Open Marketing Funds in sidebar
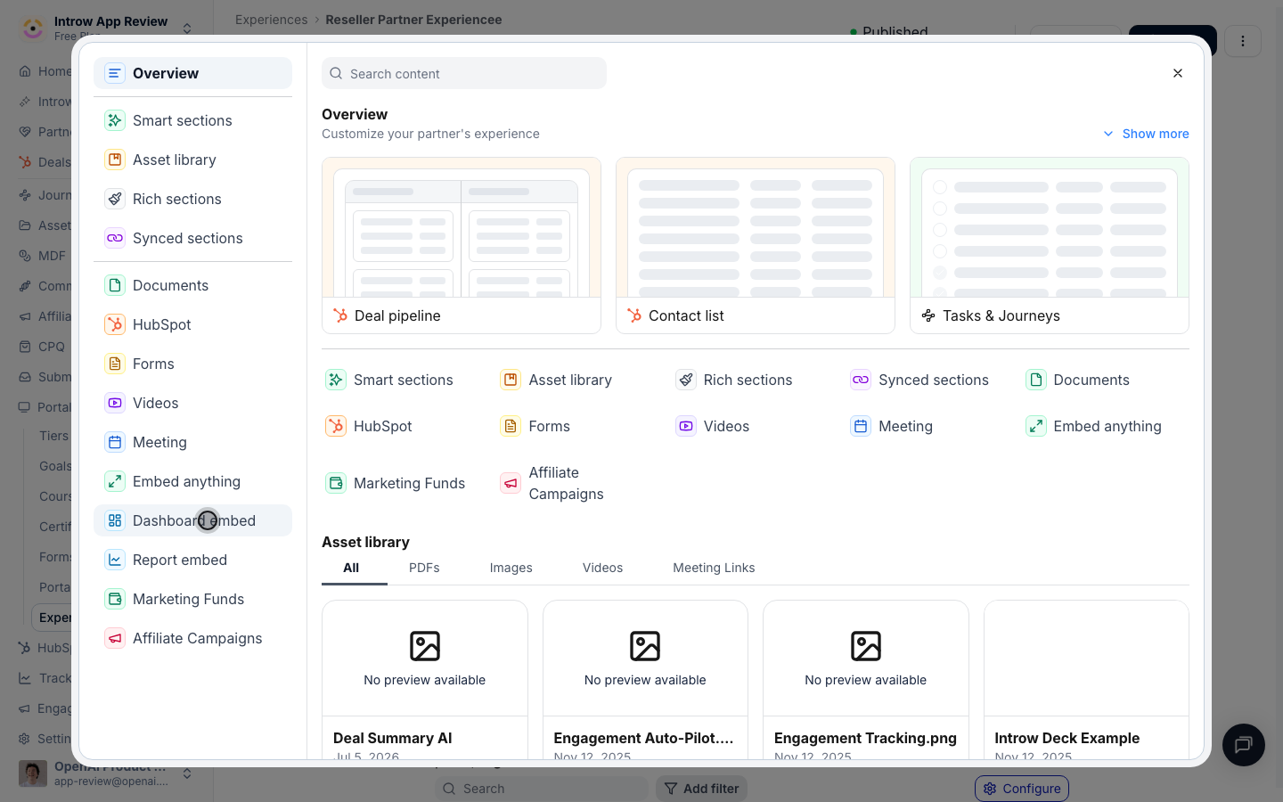Image resolution: width=1283 pixels, height=802 pixels. [x=192, y=599]
